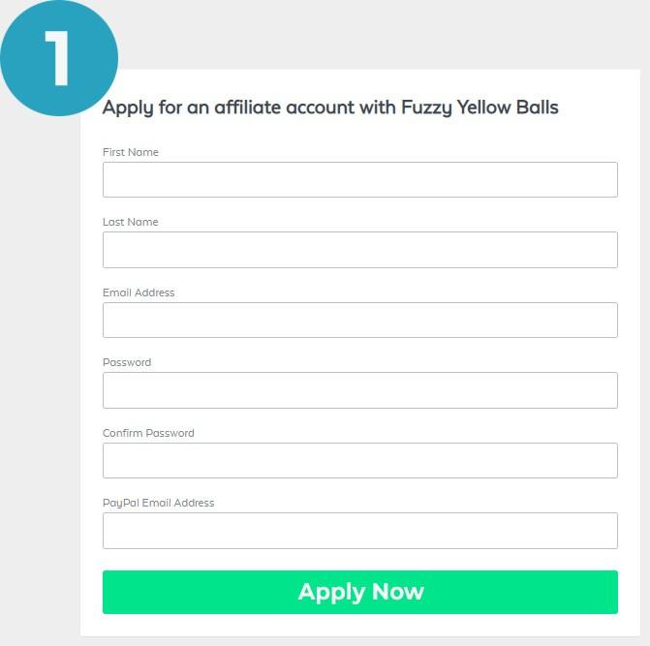The height and width of the screenshot is (646, 650).
Task: Click the 'Password' label text
Action: pos(127,362)
